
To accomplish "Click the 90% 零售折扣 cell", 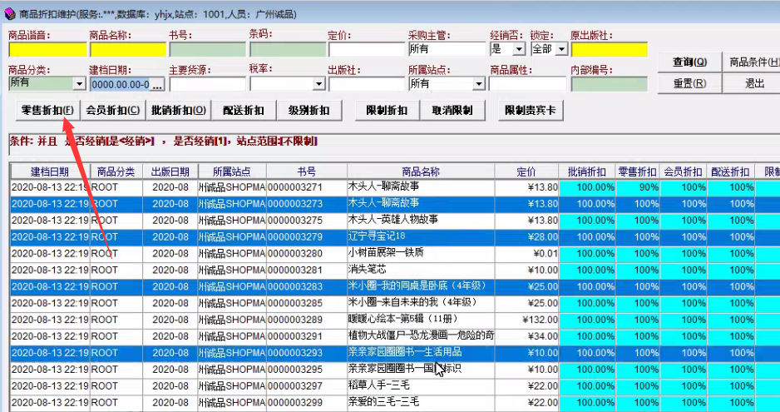I will pyautogui.click(x=639, y=188).
